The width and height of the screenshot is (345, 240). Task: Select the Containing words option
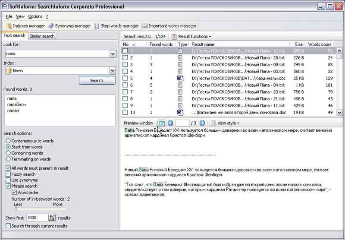[8, 153]
